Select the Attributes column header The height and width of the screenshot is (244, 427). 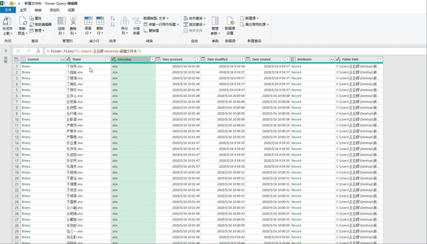pos(313,59)
